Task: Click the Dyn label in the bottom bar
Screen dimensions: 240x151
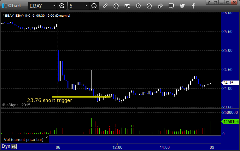Action: tap(6, 146)
